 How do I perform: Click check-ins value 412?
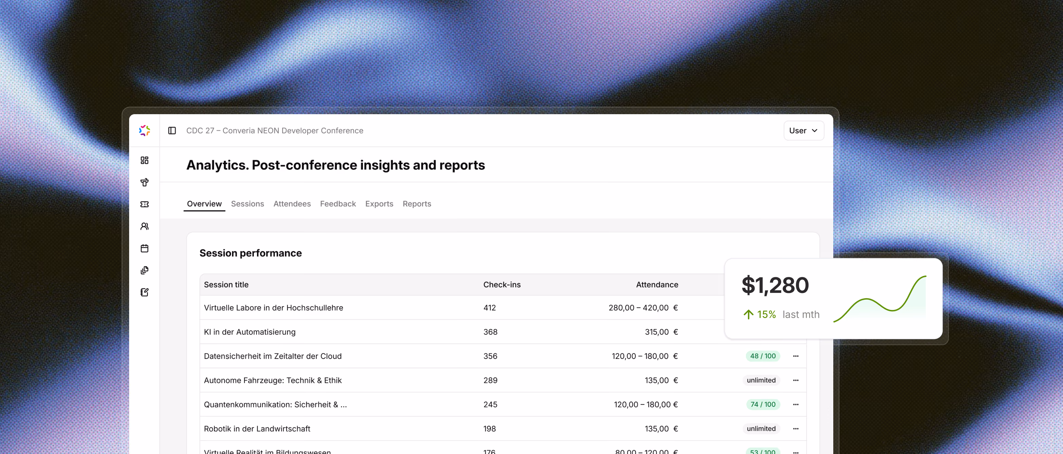pyautogui.click(x=490, y=308)
